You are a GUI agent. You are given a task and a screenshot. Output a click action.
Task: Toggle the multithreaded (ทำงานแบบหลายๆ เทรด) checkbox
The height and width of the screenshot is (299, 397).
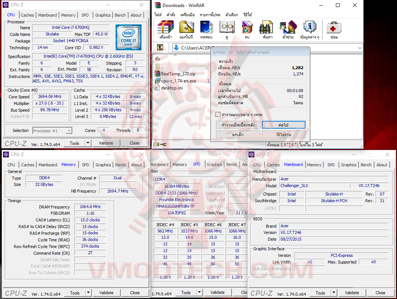(218, 115)
